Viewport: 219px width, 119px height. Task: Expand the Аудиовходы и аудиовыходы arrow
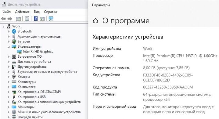[x=9, y=36]
